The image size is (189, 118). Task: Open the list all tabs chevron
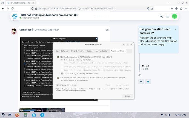(x=168, y=3)
